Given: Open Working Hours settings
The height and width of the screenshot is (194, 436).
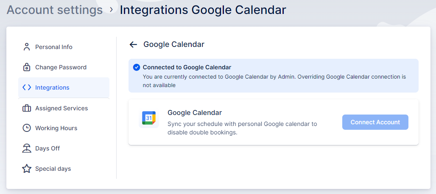Looking at the screenshot, I should pos(56,128).
